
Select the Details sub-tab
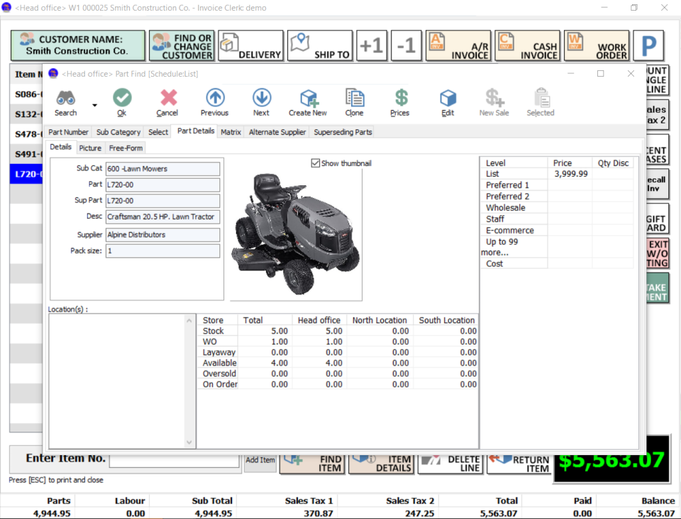click(60, 147)
